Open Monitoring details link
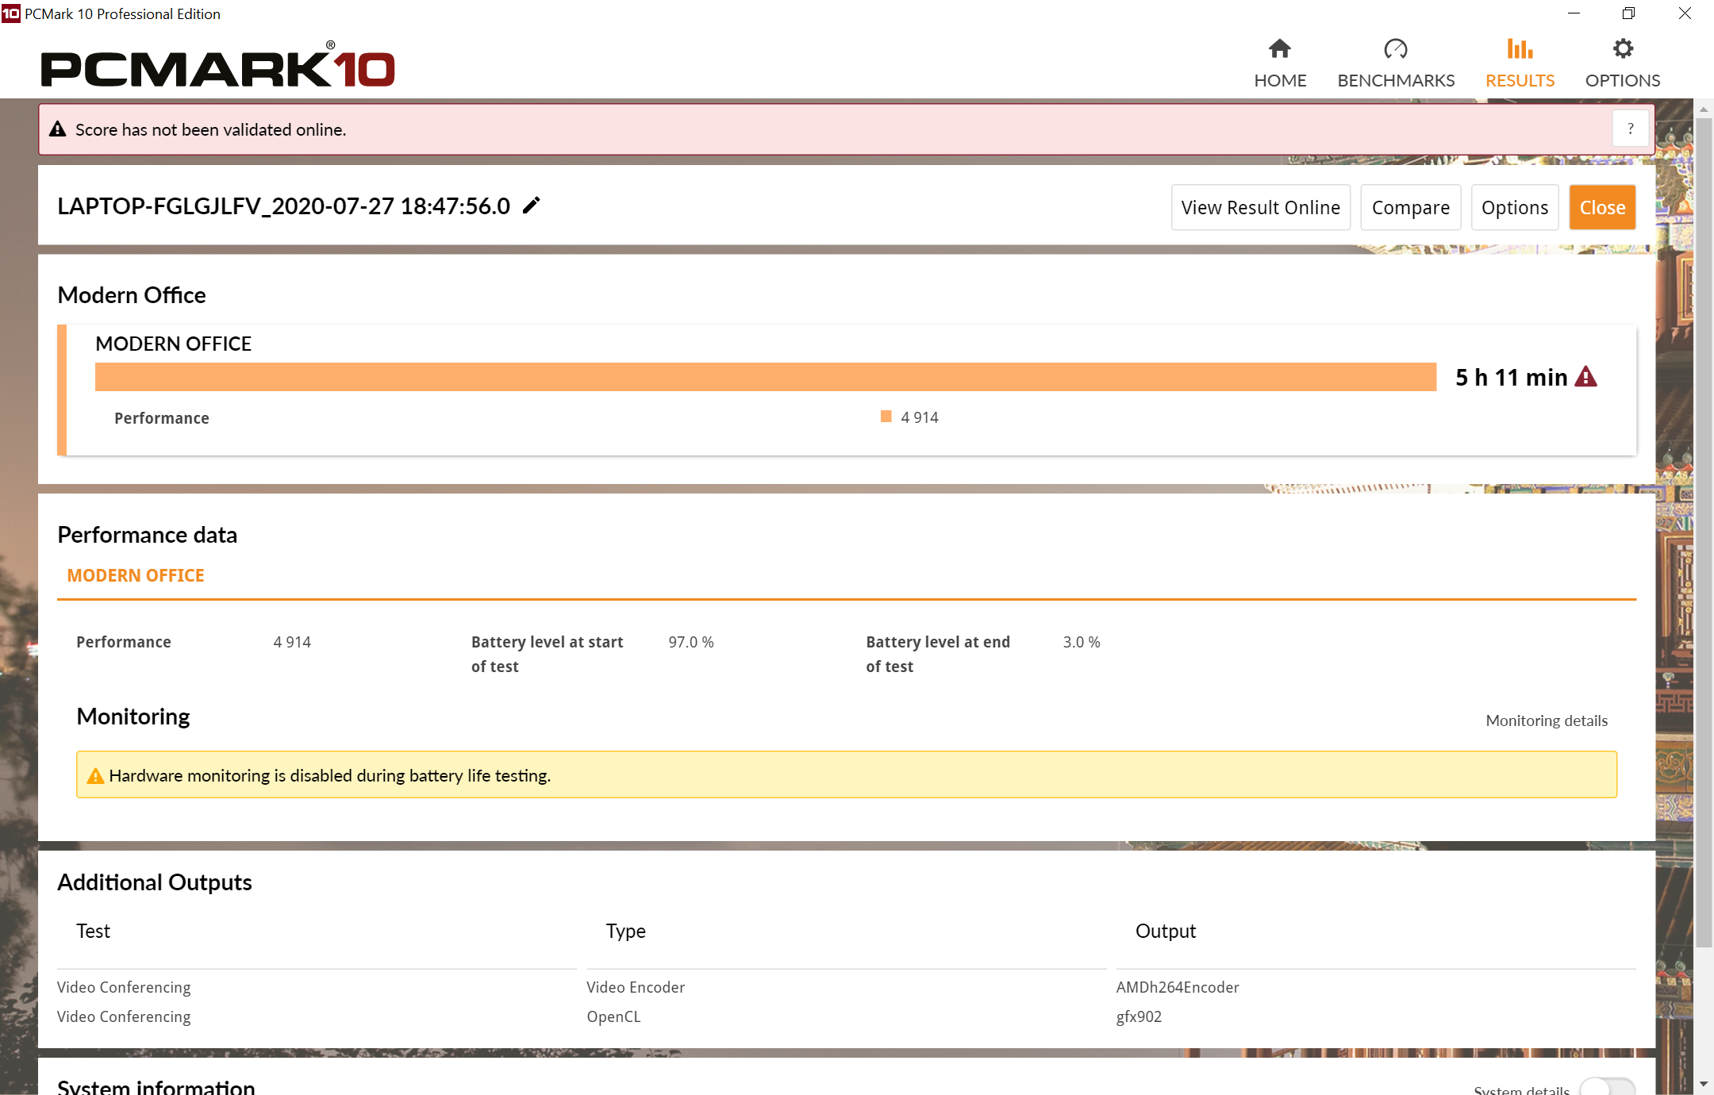 pos(1547,720)
